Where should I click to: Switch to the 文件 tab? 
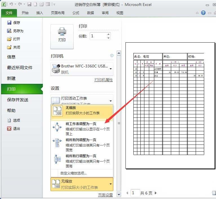[9, 13]
